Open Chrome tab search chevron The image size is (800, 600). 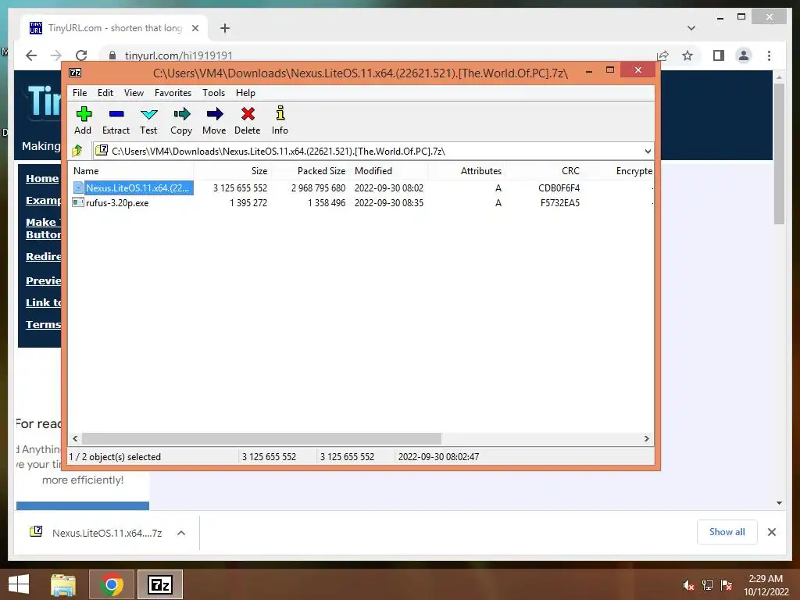click(691, 28)
